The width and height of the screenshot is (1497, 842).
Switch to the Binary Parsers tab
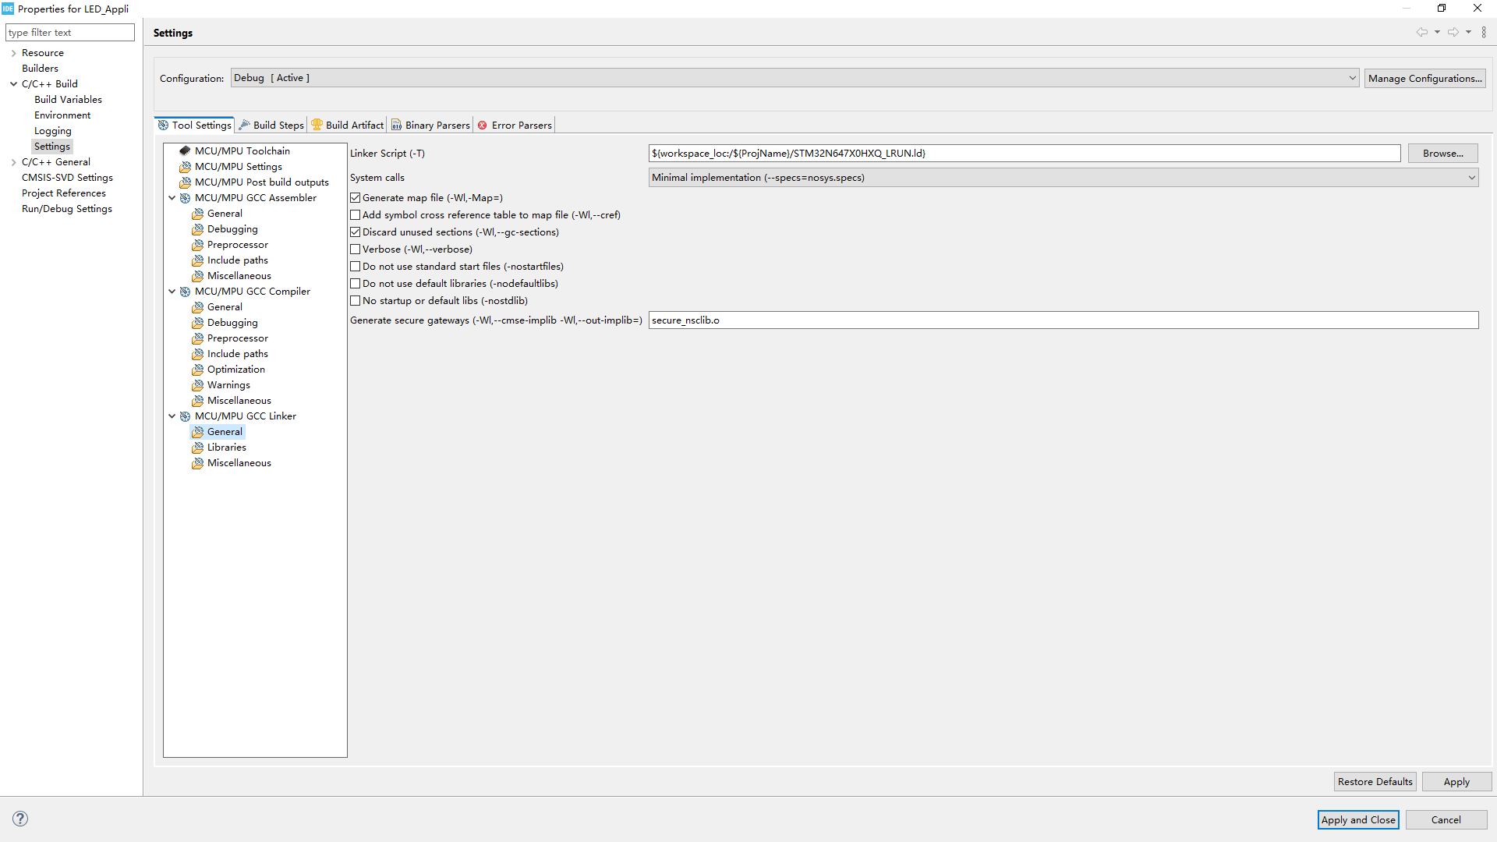(430, 125)
